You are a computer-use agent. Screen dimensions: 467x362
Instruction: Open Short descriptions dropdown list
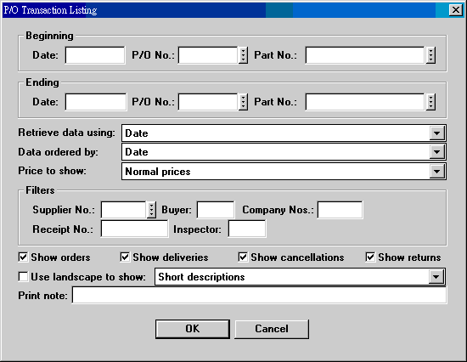click(x=436, y=277)
